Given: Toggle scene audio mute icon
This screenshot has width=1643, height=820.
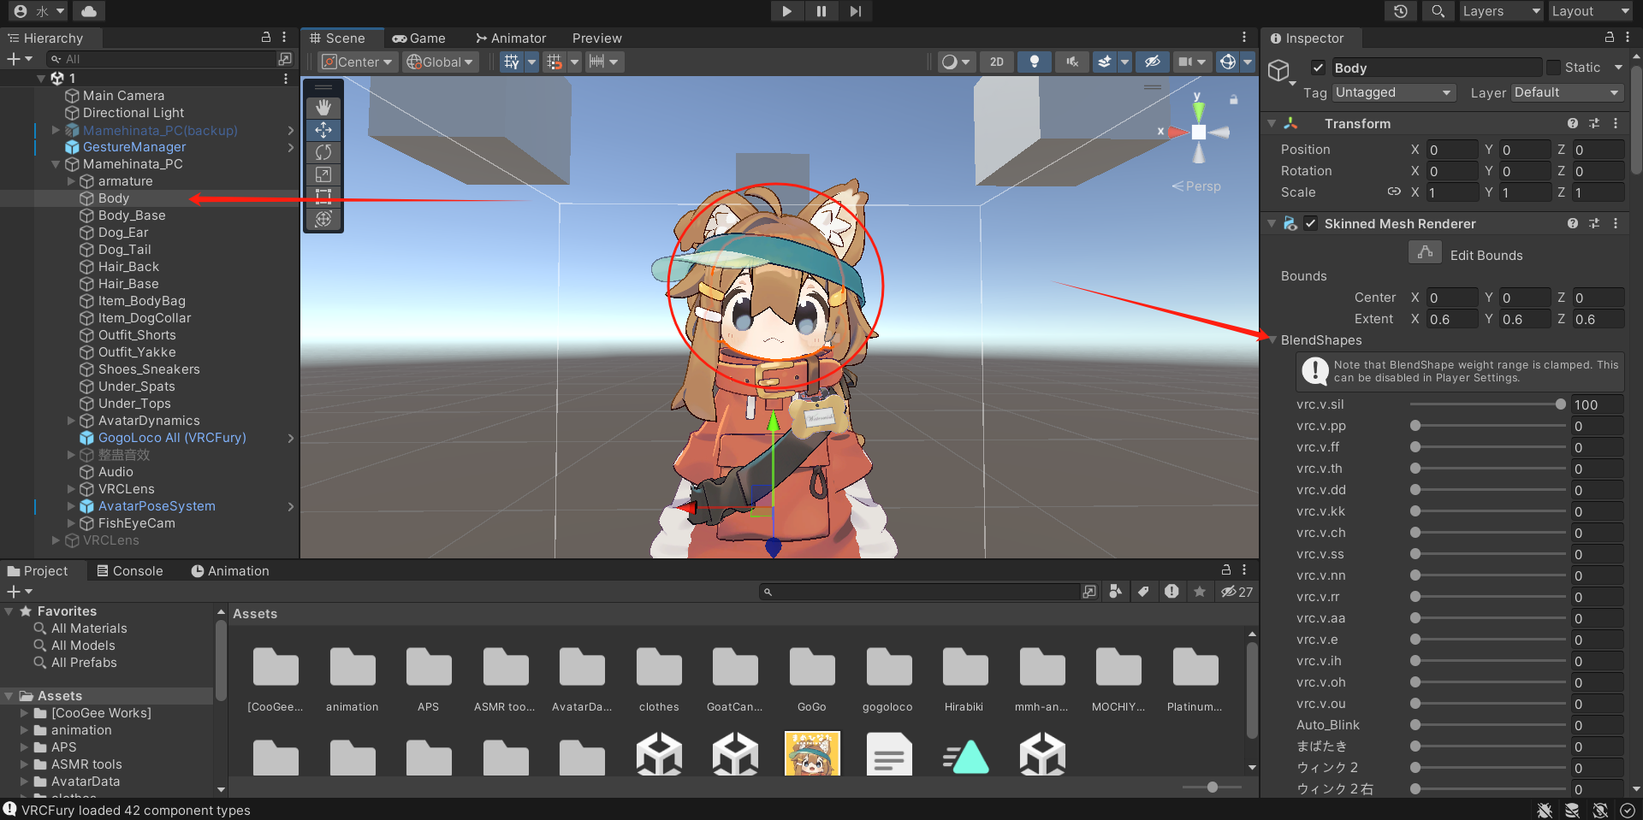Looking at the screenshot, I should [x=1072, y=62].
